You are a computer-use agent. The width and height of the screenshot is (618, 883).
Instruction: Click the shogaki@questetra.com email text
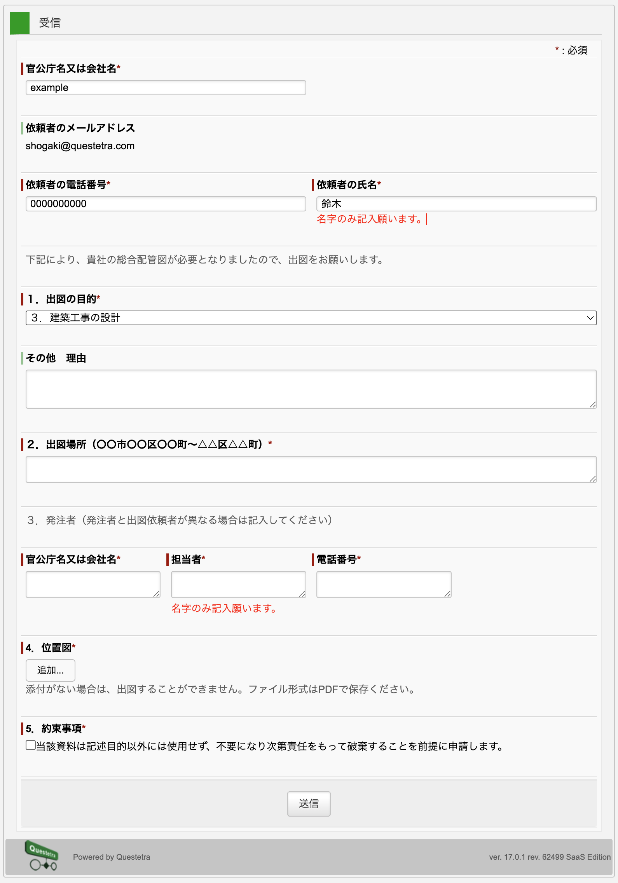click(x=80, y=146)
